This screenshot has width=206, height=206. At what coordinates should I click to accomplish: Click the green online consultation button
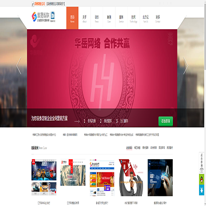click(165, 121)
